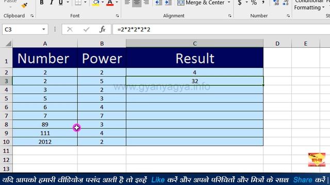Click the Format Painter brush icon
The height and width of the screenshot is (185, 330).
[x=24, y=5]
